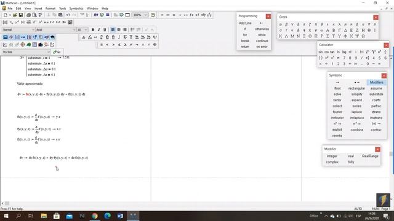The image size is (394, 221).
Task: Set Align Left text alignment
Action: pos(113,29)
